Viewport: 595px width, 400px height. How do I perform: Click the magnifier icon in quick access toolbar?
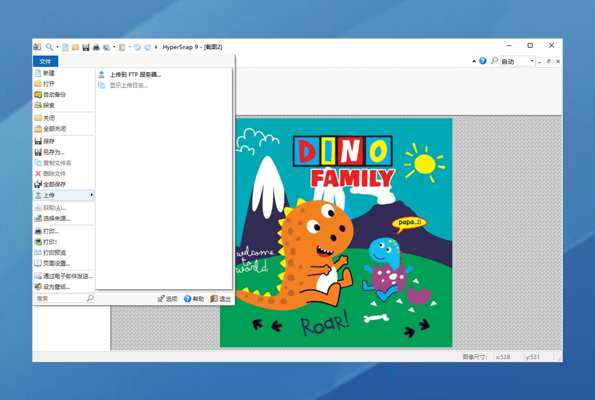pos(49,47)
